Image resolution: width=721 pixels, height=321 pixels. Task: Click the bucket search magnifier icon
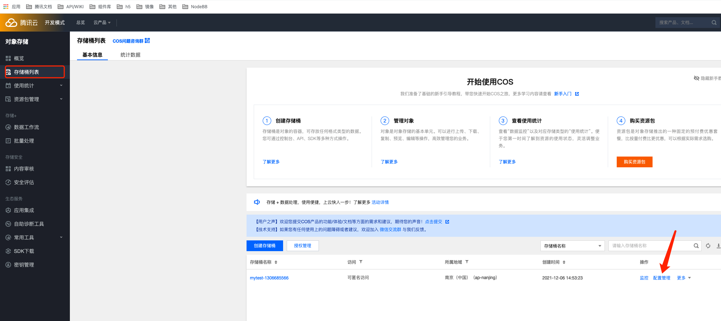point(696,246)
